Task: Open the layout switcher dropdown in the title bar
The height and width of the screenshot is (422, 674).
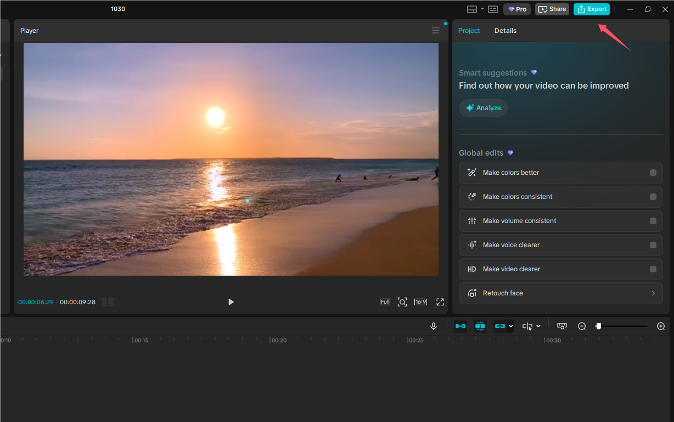Action: (482, 9)
